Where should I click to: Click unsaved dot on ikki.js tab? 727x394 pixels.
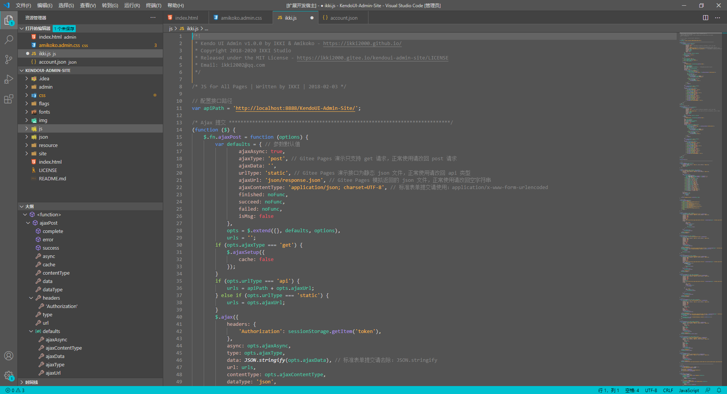[x=312, y=18]
